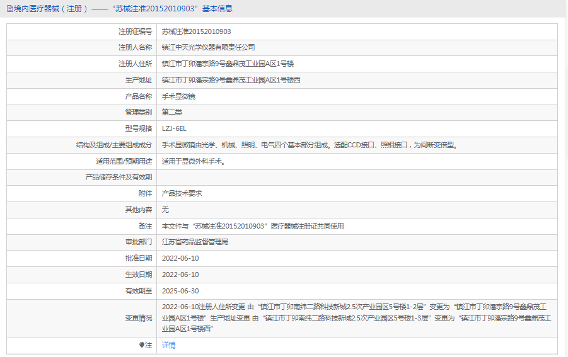
Task: Click the 结构及组成 description text
Action: pos(309,145)
